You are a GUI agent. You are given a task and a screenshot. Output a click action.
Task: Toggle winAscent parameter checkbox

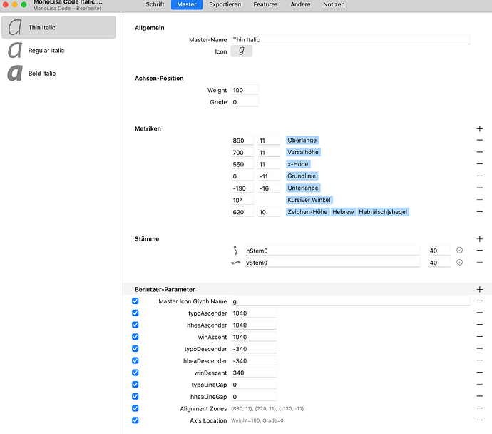(135, 337)
